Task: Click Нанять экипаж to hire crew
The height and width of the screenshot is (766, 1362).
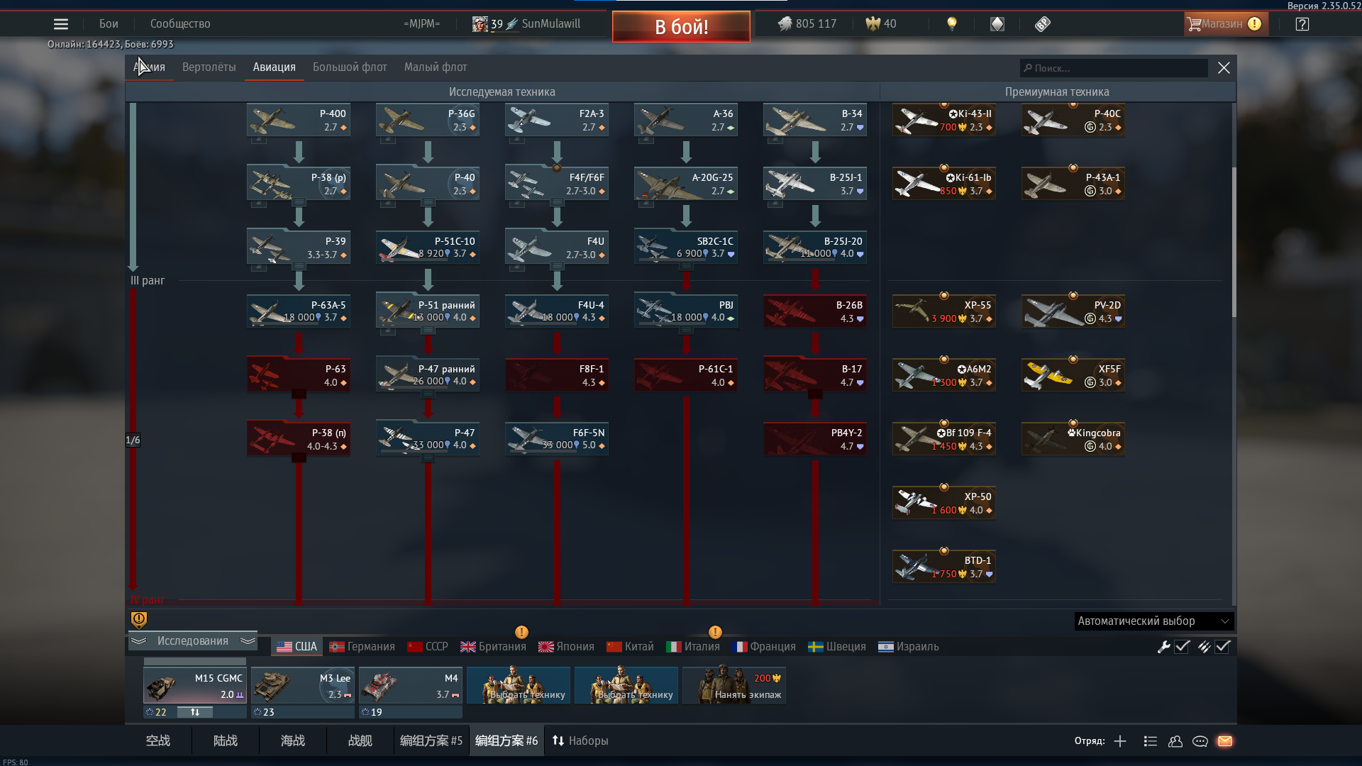Action: pos(734,685)
